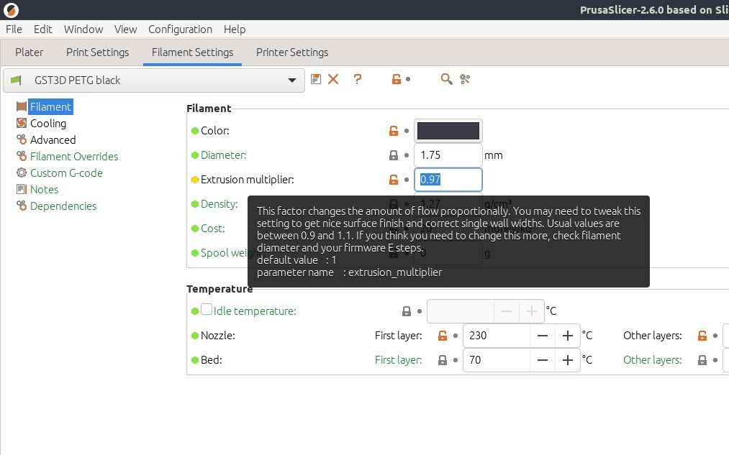The width and height of the screenshot is (729, 455).
Task: Select Custom G-code in the tree
Action: tap(66, 173)
